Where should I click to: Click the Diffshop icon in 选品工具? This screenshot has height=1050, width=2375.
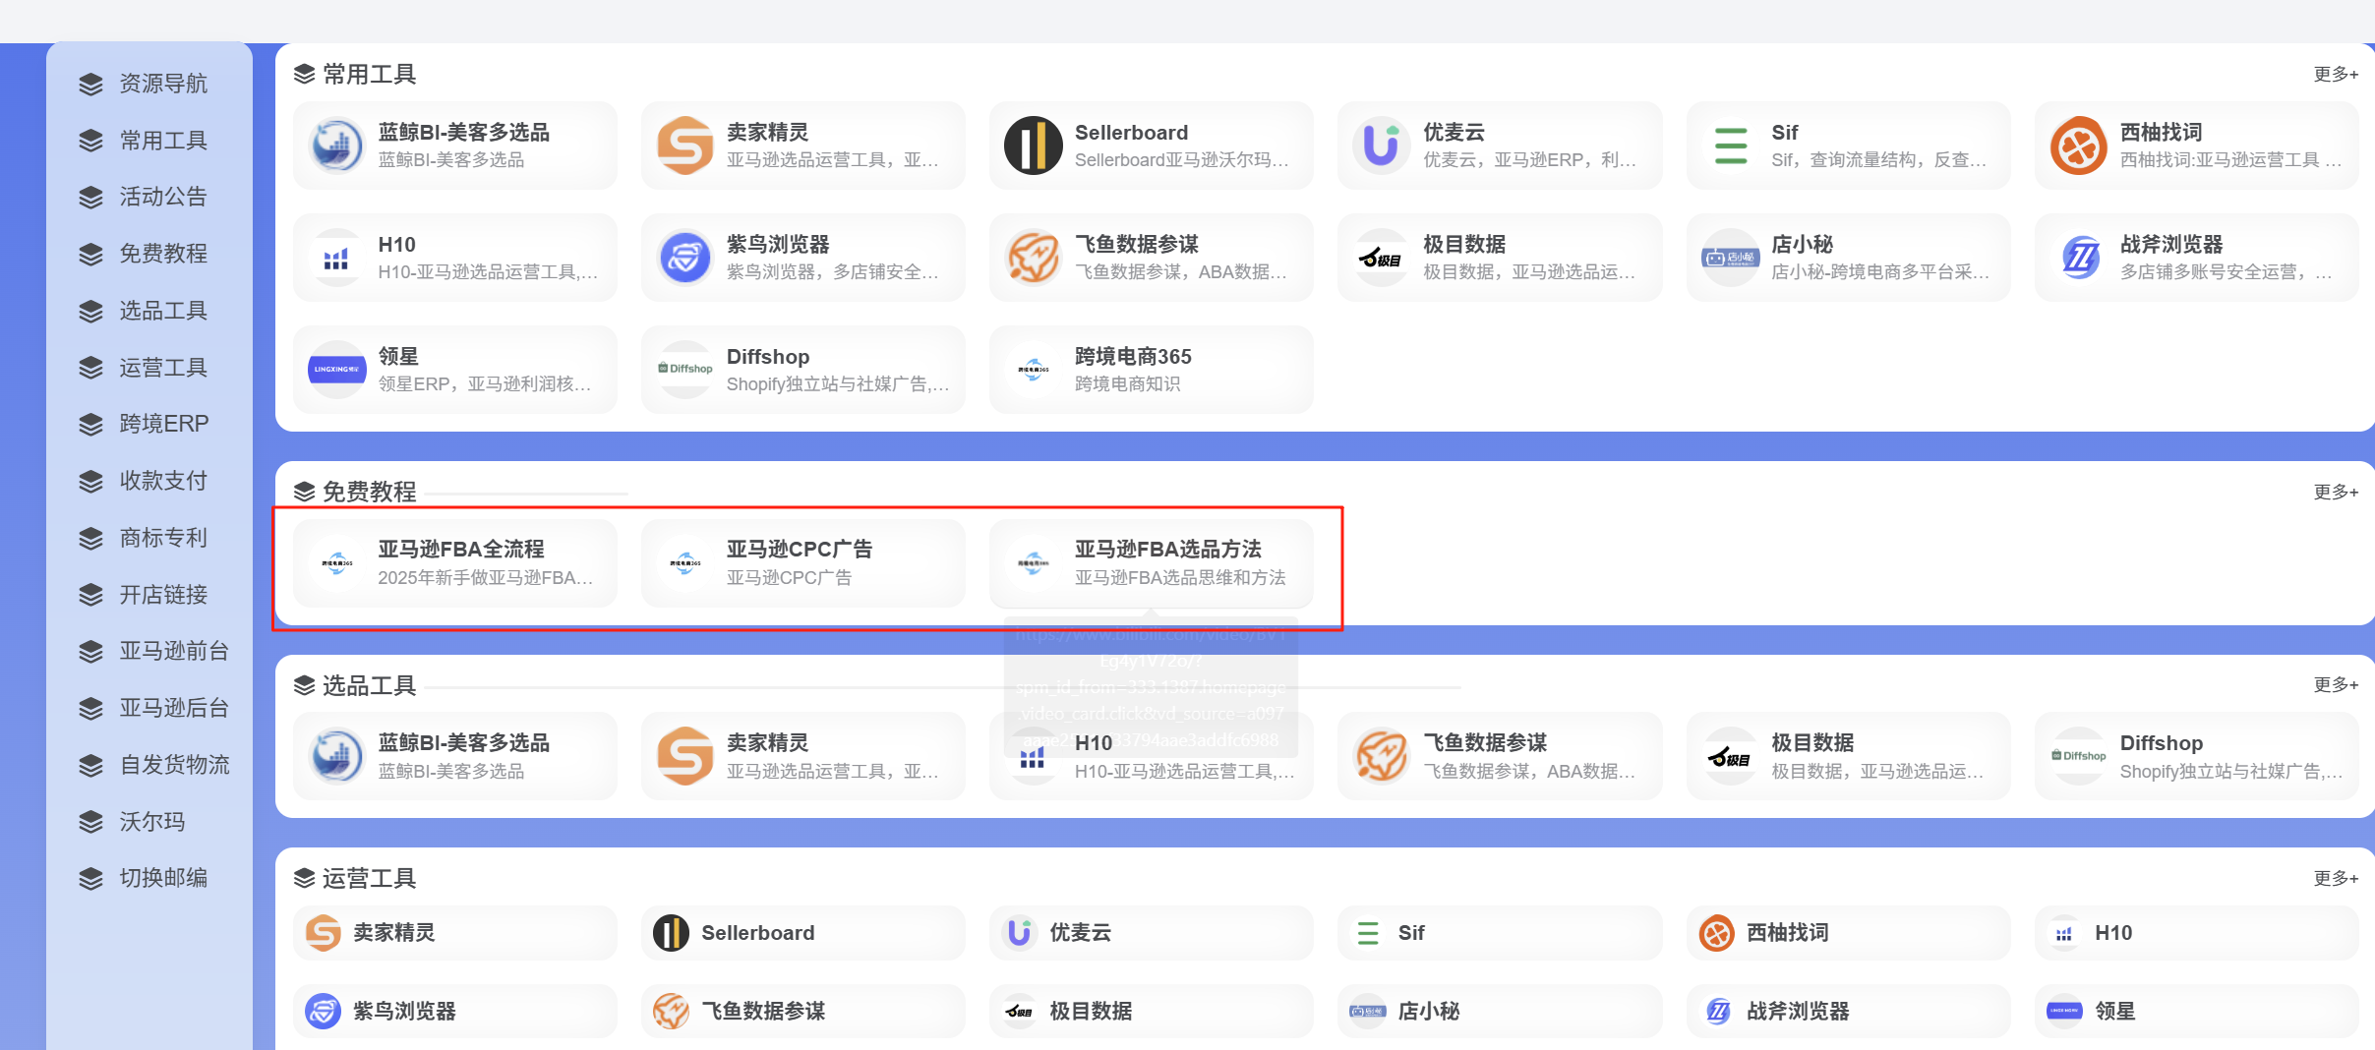click(x=2079, y=755)
